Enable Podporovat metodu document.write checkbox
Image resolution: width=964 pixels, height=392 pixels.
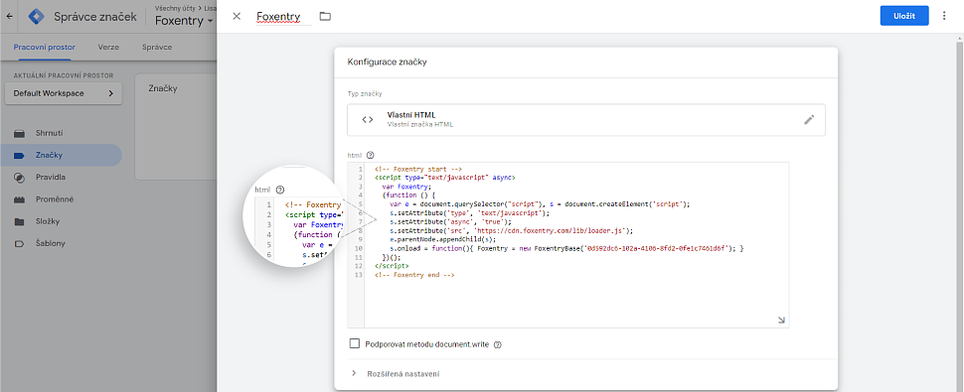click(x=354, y=343)
